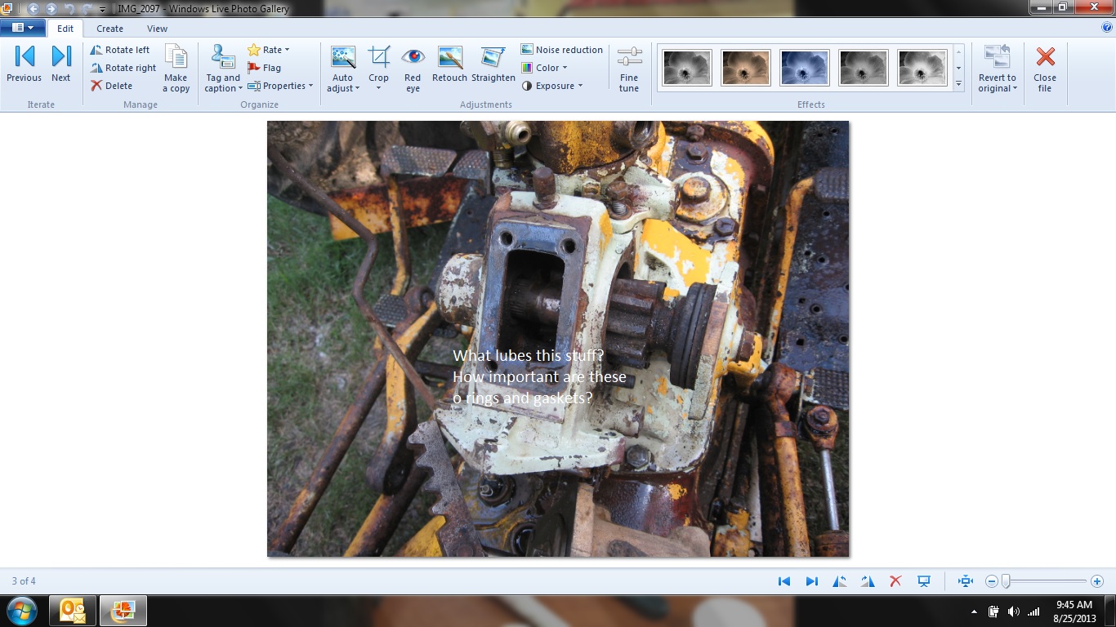Toggle the Flag on this photo
Image resolution: width=1116 pixels, height=627 pixels.
coord(264,68)
